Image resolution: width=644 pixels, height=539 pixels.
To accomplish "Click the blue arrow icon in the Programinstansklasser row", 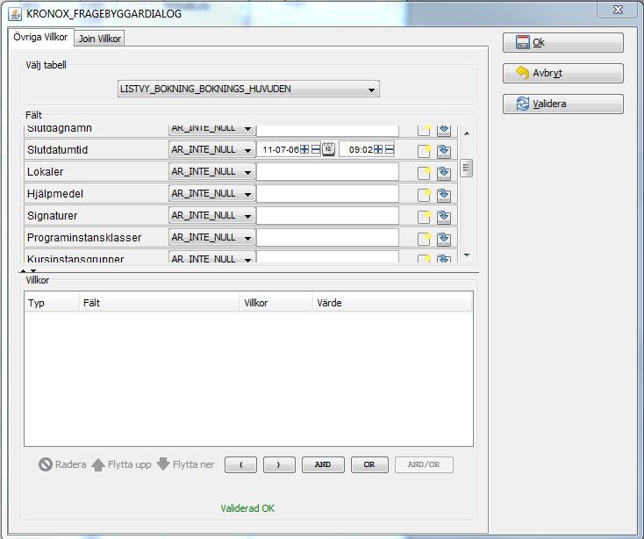I will pyautogui.click(x=444, y=239).
